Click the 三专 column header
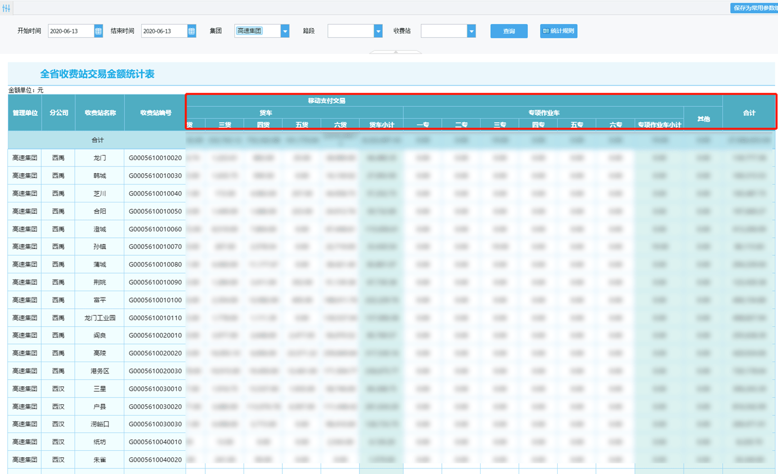Screen dimensions: 778x474 (x=500, y=125)
